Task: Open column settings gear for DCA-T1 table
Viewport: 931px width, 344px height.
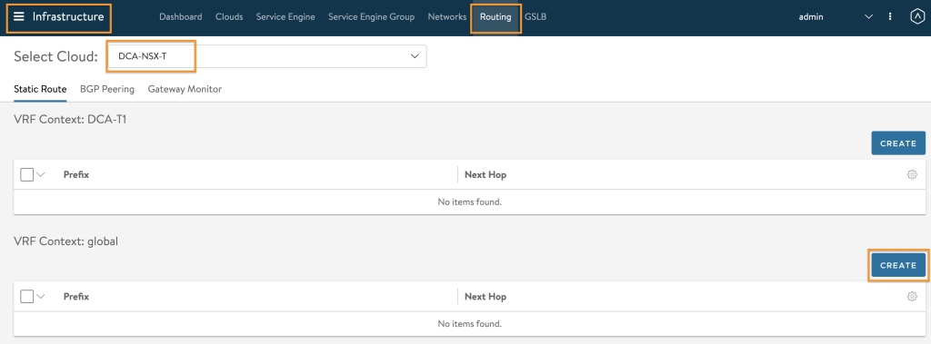Action: pos(913,175)
